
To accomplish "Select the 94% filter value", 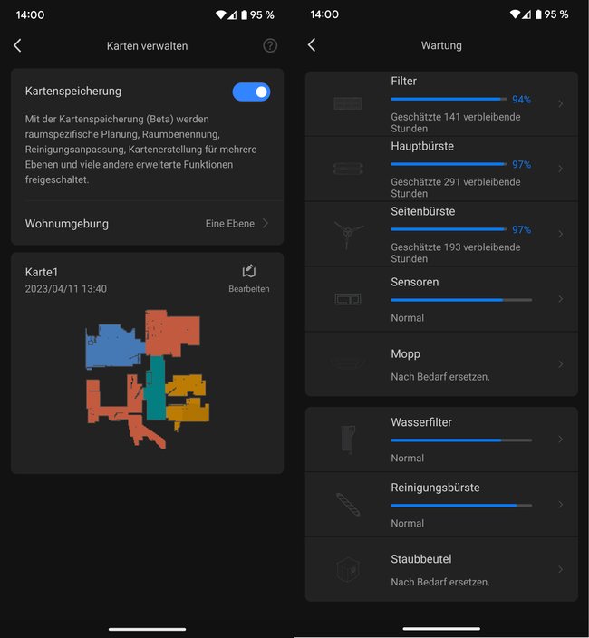I will tap(521, 100).
